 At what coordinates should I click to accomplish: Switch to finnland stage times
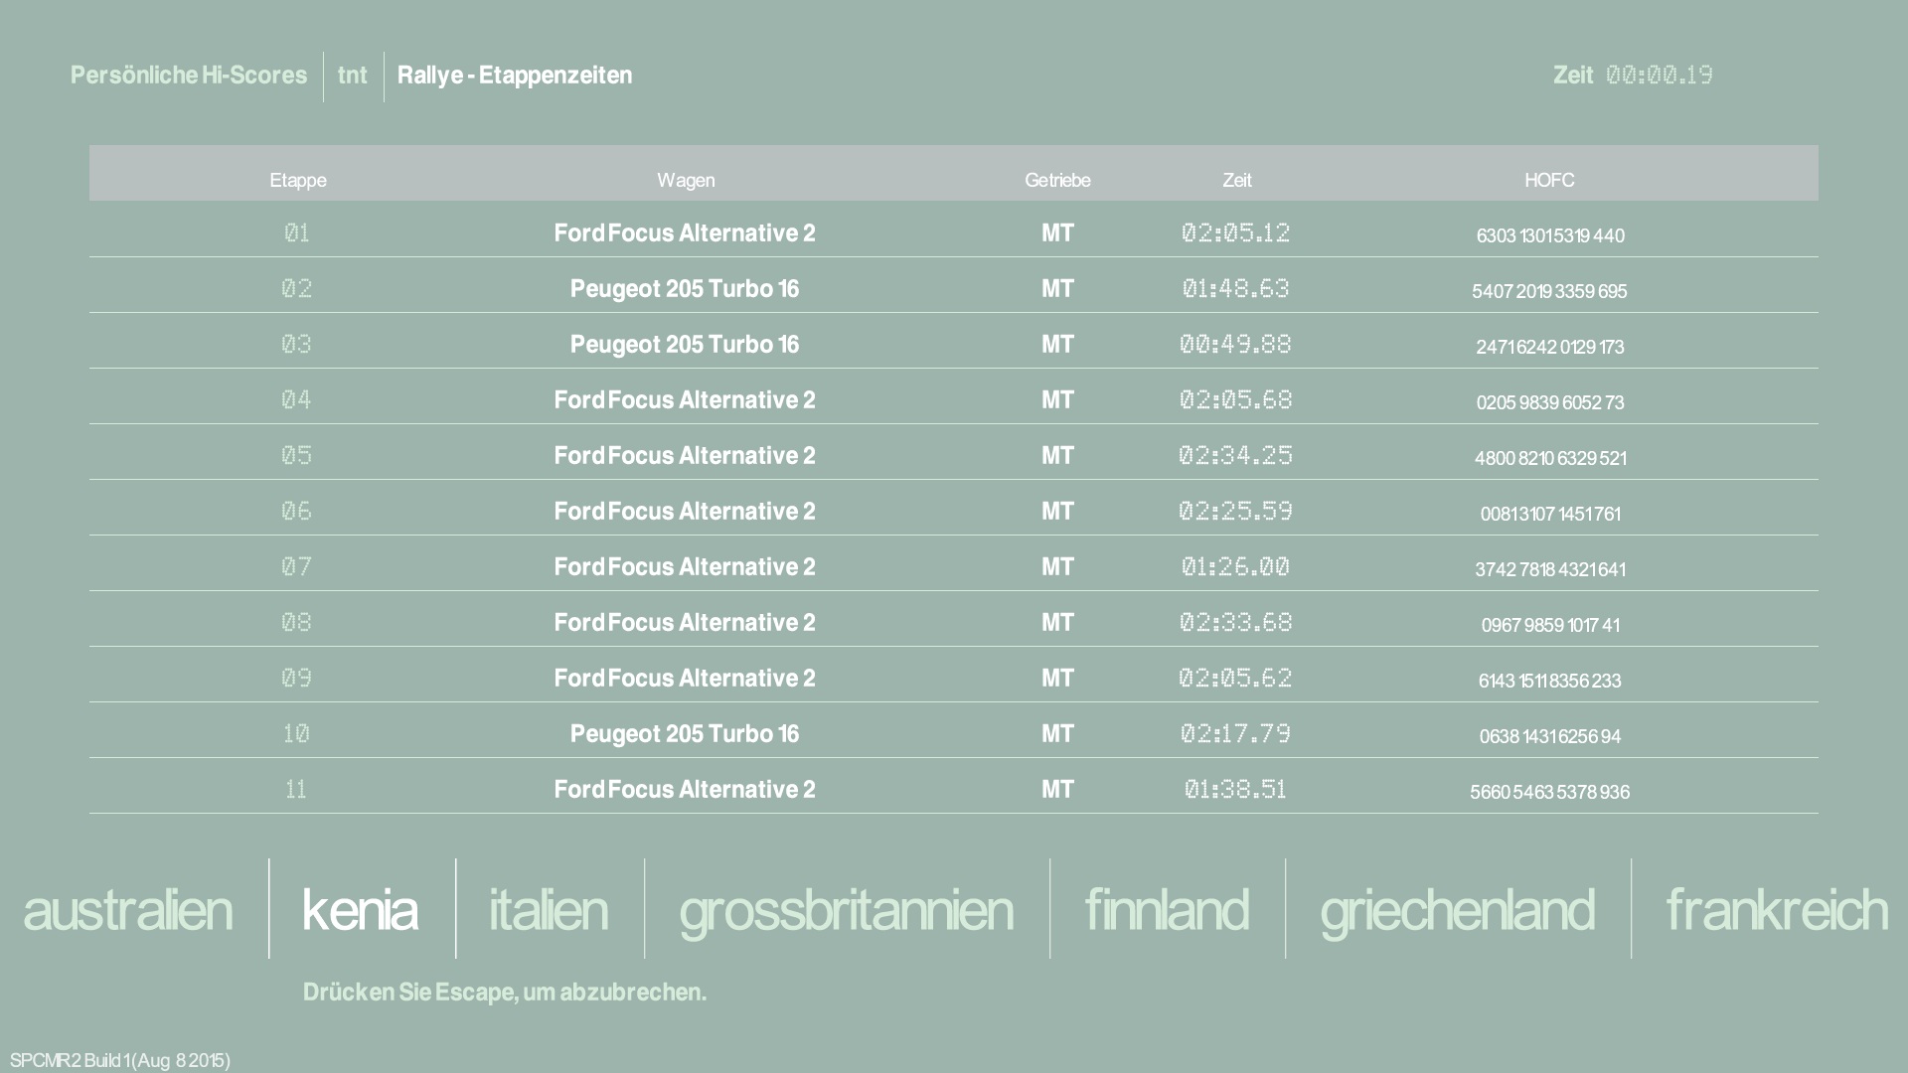coord(1167,910)
